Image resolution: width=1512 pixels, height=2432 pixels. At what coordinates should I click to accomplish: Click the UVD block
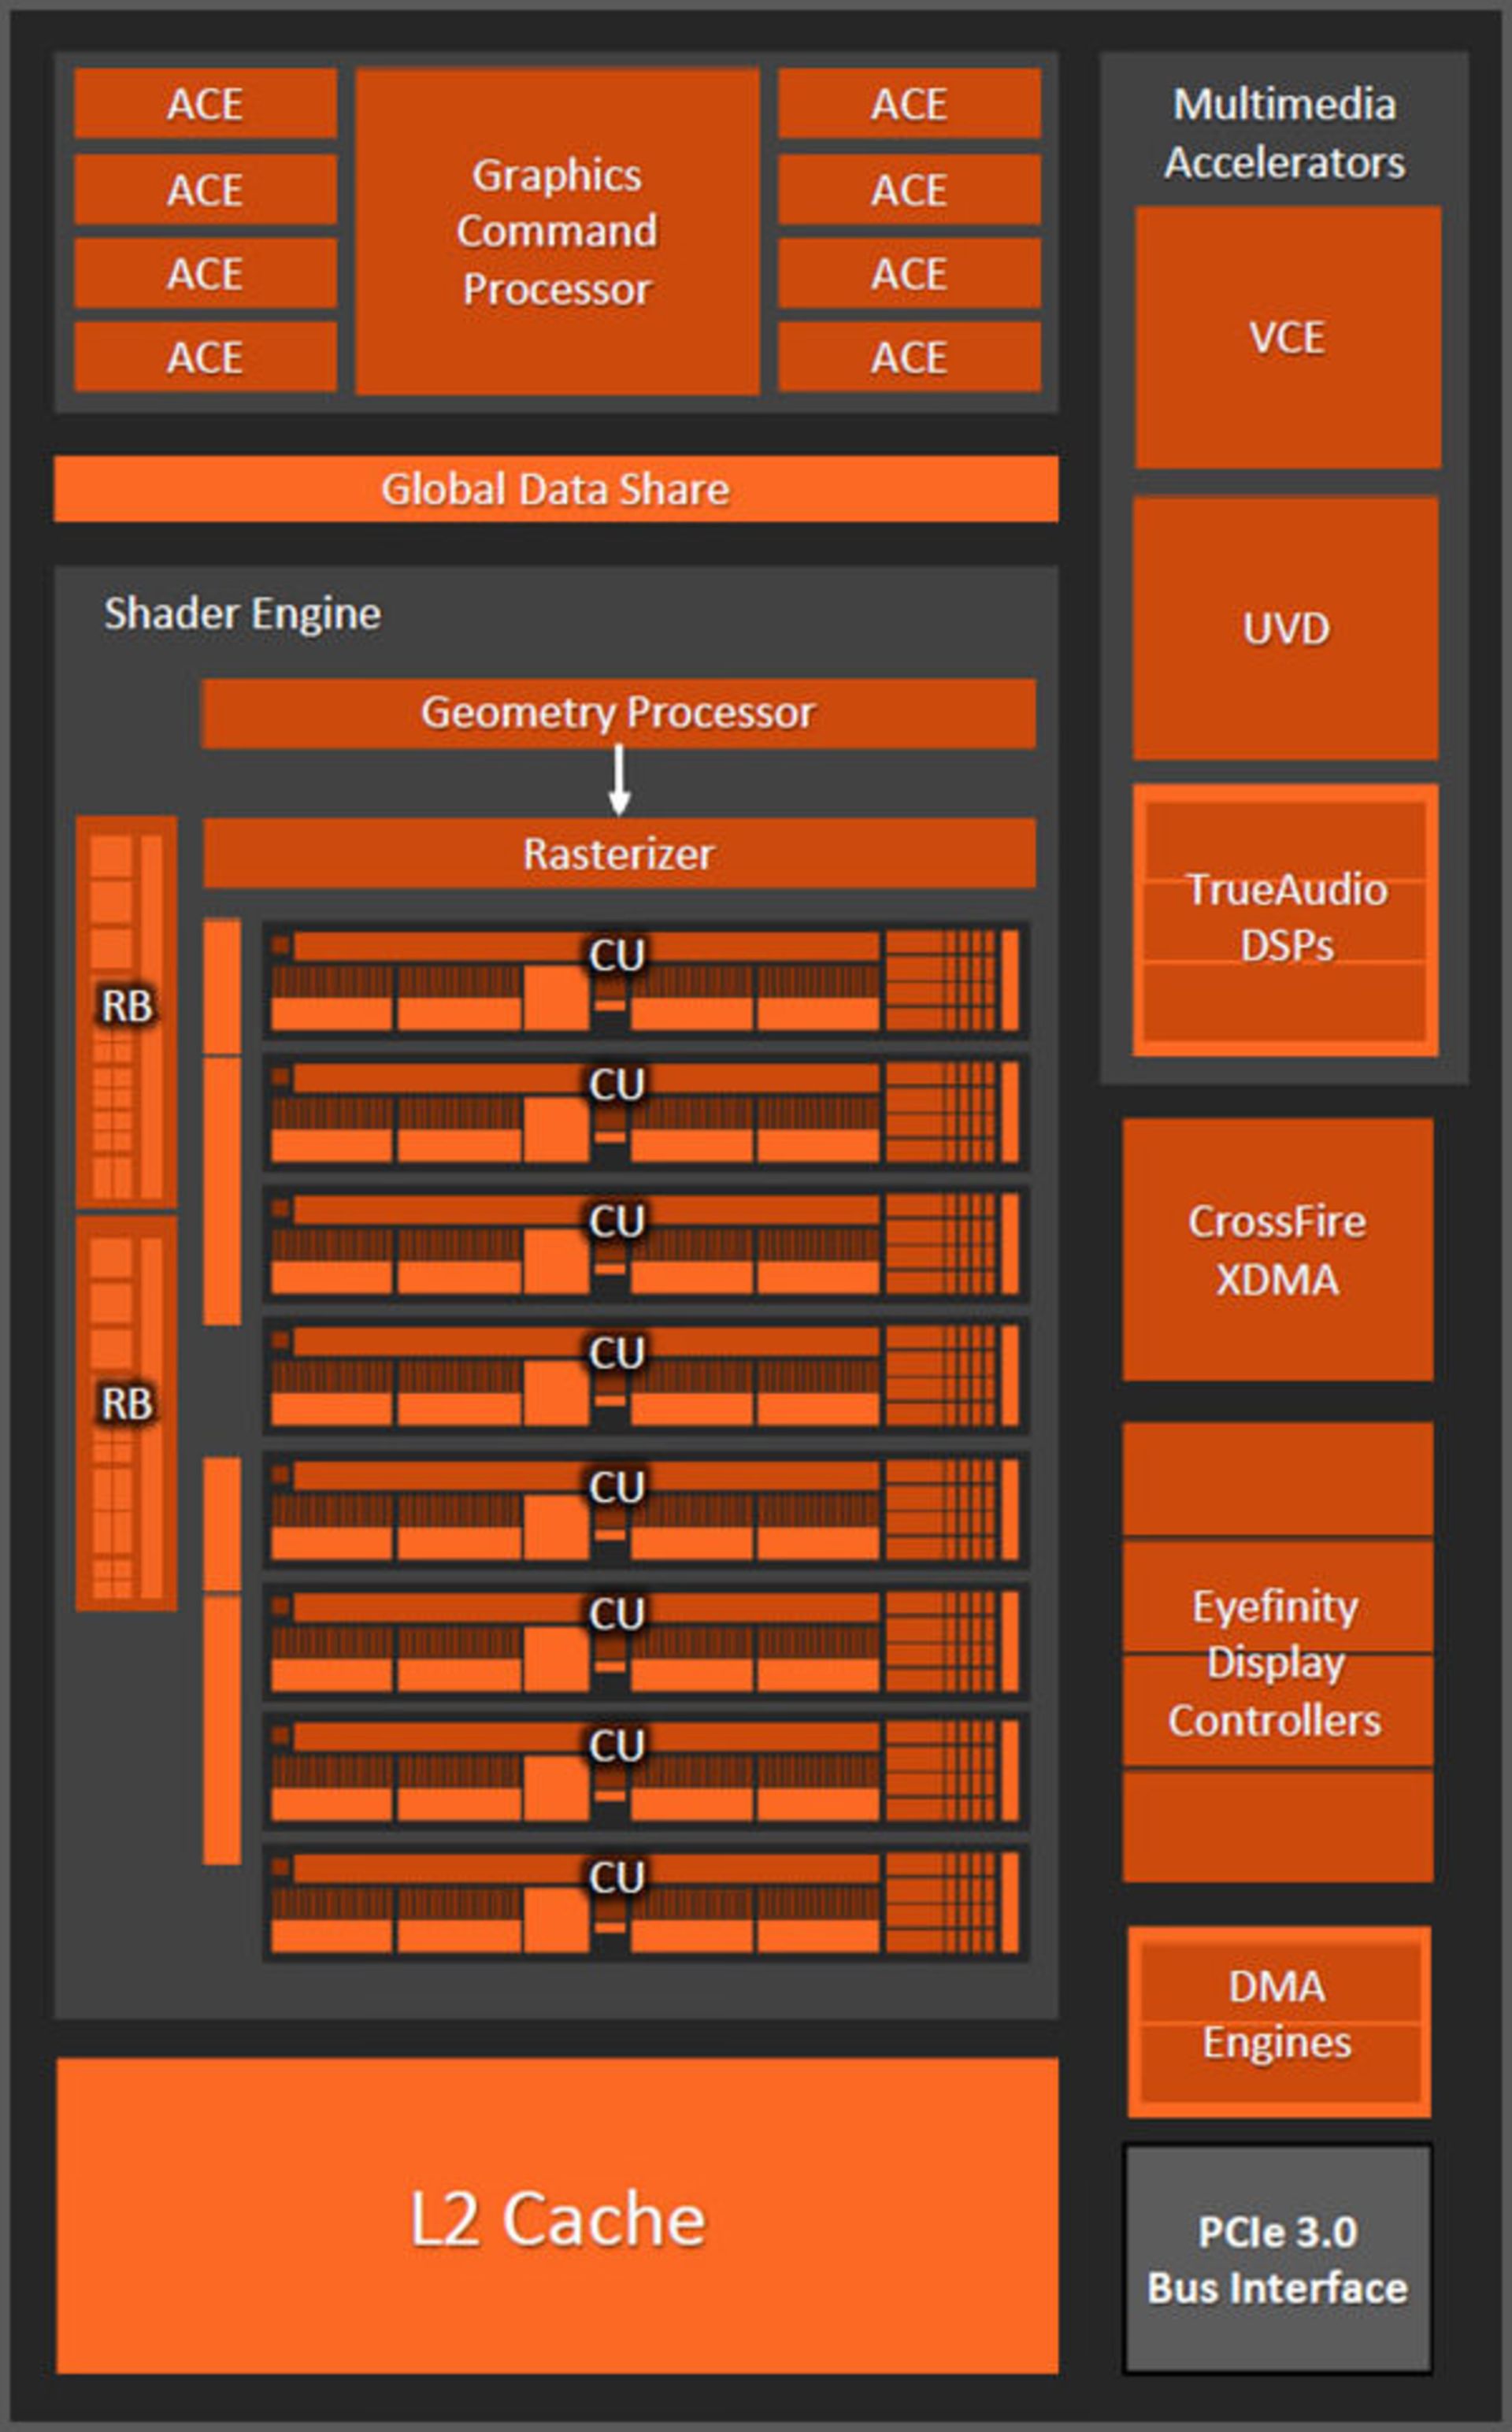pos(1285,628)
